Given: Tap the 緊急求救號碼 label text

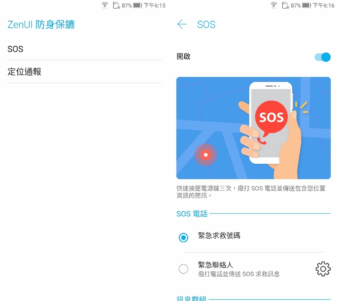Looking at the screenshot, I should click(219, 235).
